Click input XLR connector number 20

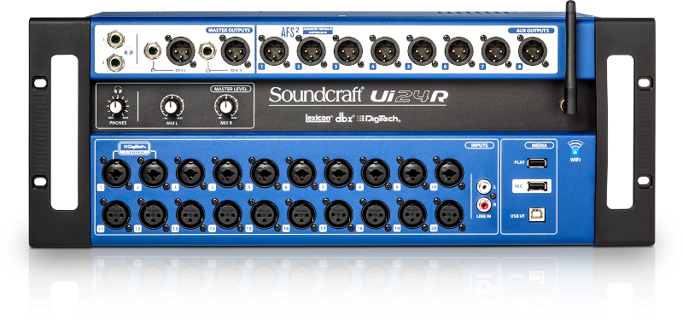tap(450, 214)
